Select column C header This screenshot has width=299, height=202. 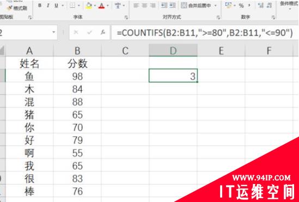click(x=125, y=50)
